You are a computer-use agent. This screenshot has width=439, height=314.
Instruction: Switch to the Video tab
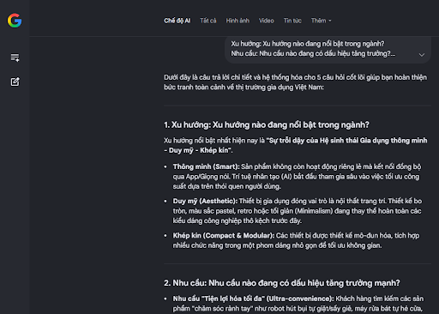(266, 21)
